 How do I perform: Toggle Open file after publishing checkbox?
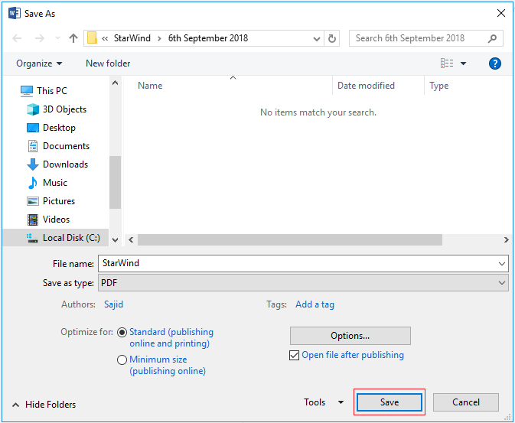click(294, 355)
